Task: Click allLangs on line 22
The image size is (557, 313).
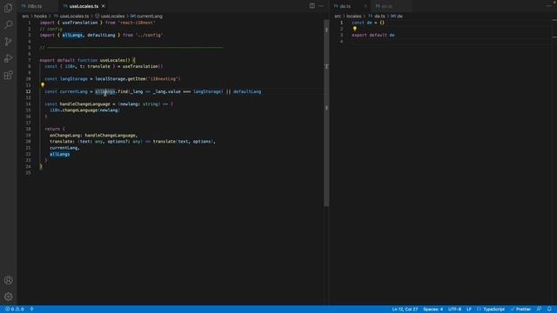Action: 60,154
